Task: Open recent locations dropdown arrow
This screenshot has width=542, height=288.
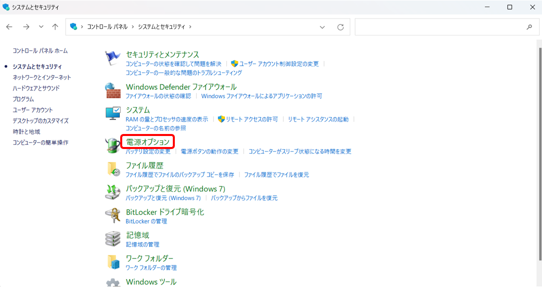Action: pos(41,26)
